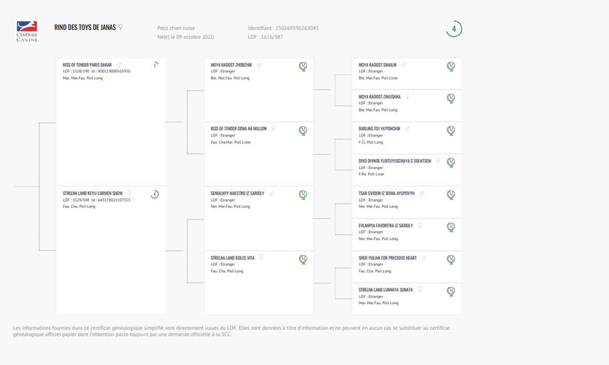Click the Rind Des Toys De Janas title
The width and height of the screenshot is (609, 365).
(85, 27)
